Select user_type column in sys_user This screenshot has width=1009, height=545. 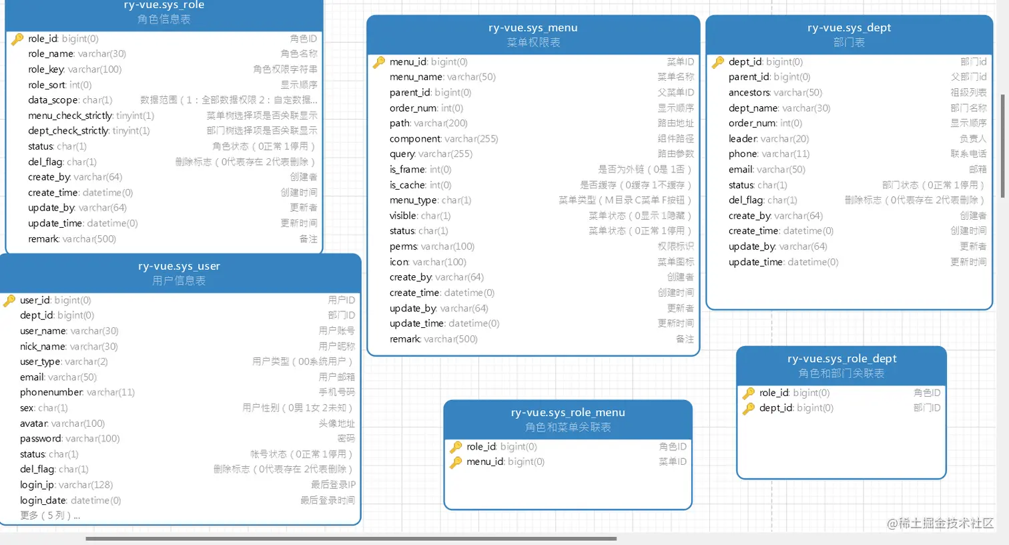180,362
